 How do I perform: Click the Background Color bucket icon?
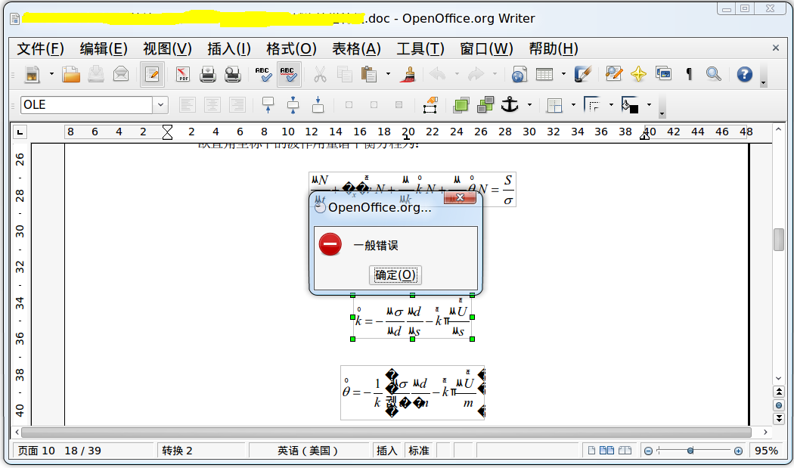click(x=630, y=105)
